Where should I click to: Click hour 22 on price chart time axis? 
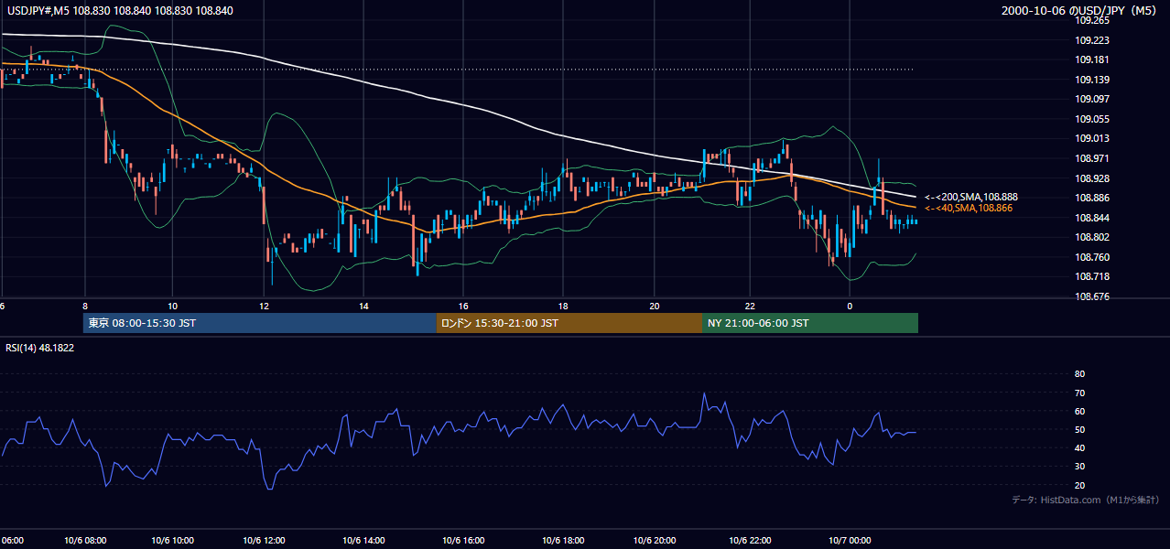(751, 307)
